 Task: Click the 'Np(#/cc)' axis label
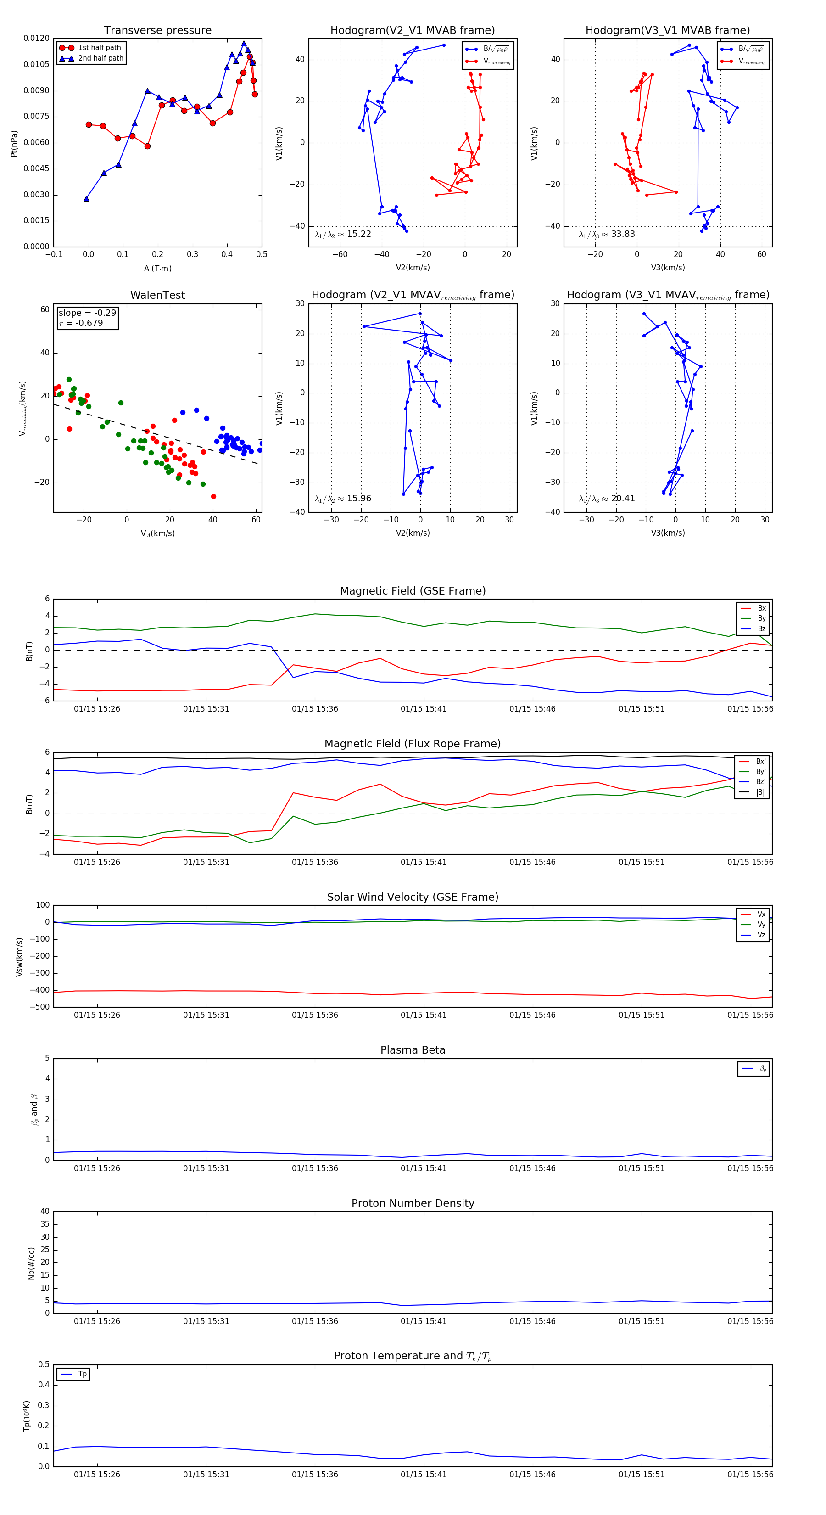(31, 1263)
